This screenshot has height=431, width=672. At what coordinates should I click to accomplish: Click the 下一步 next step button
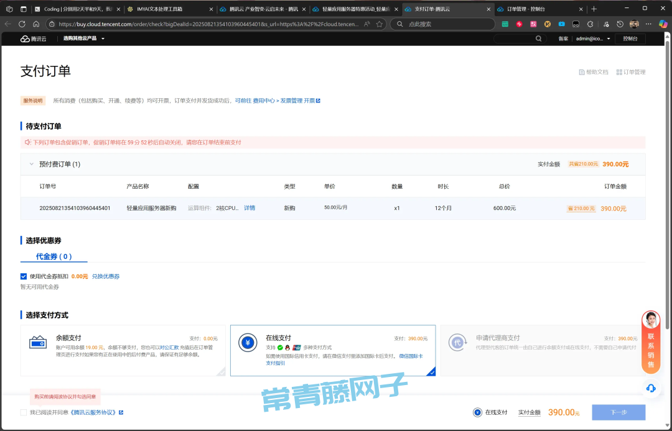click(x=618, y=412)
